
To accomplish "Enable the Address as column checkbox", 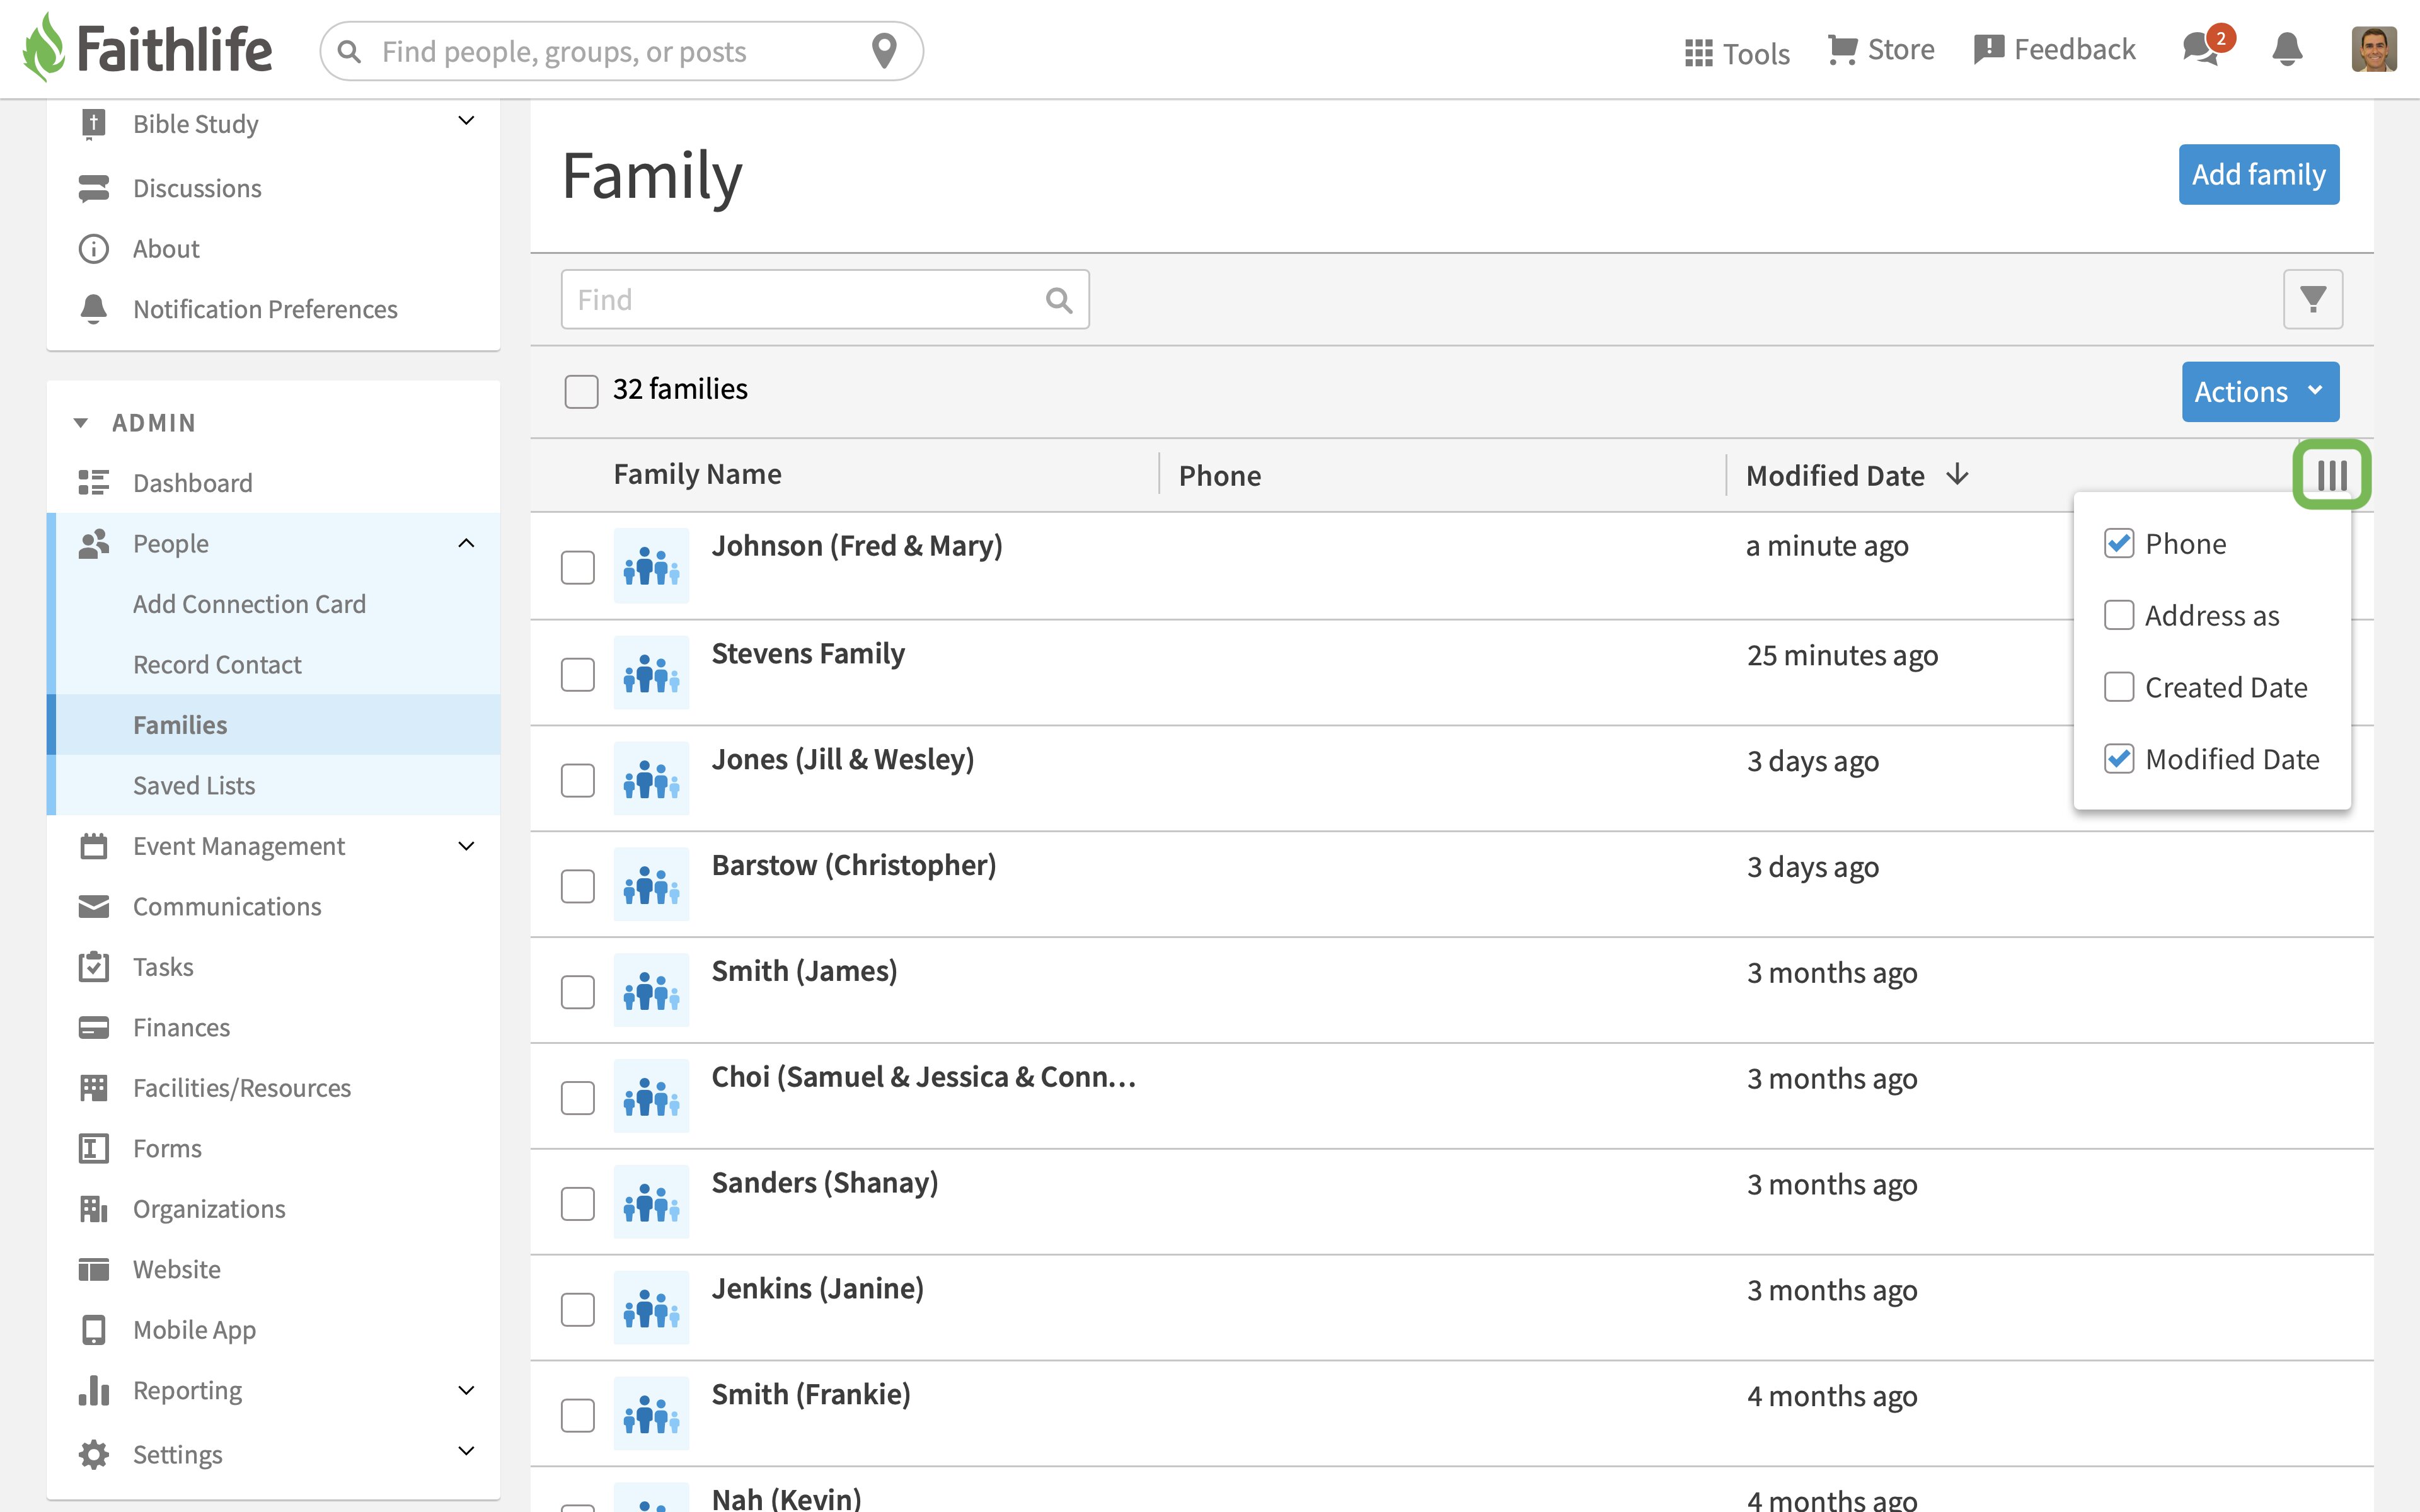I will 2119,615.
